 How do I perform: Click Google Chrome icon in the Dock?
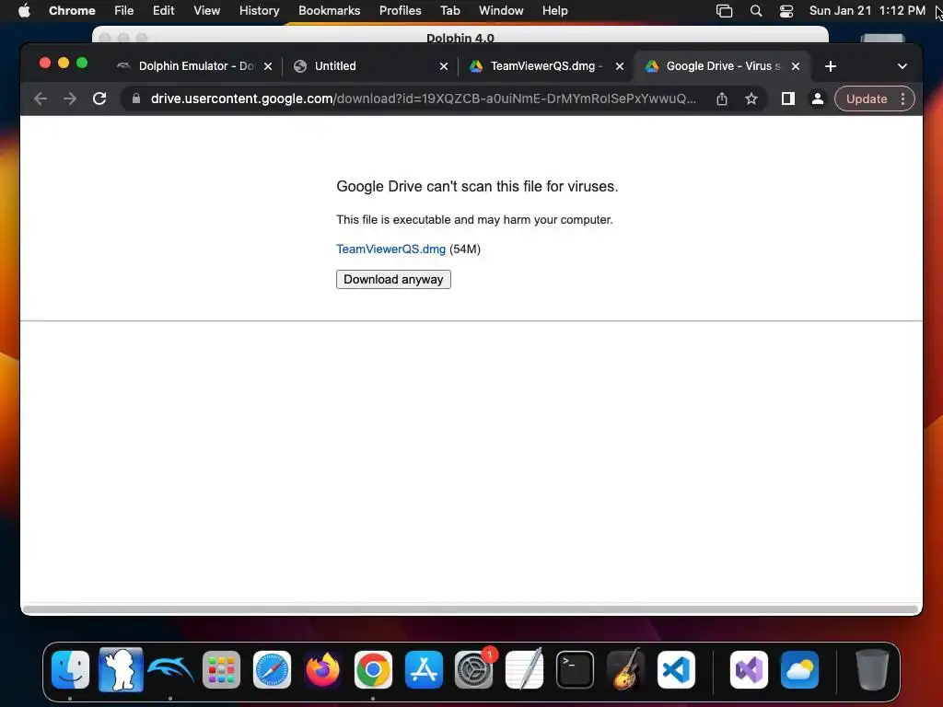[373, 669]
